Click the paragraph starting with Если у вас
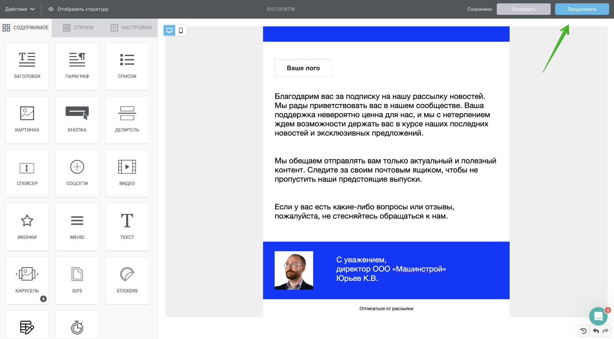This screenshot has width=614, height=339. coord(364,211)
